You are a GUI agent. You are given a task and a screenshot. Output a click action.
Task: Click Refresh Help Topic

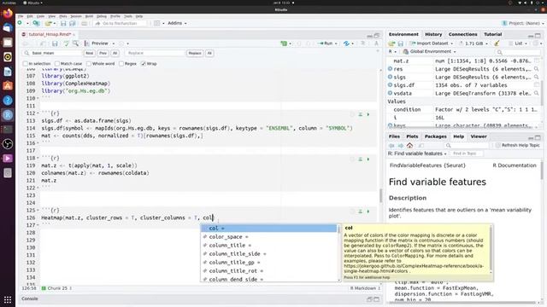[x=518, y=146]
